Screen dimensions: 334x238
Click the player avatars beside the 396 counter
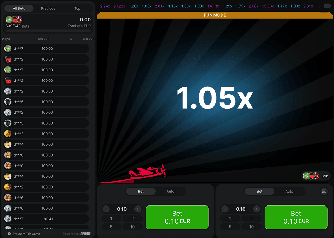tap(311, 176)
